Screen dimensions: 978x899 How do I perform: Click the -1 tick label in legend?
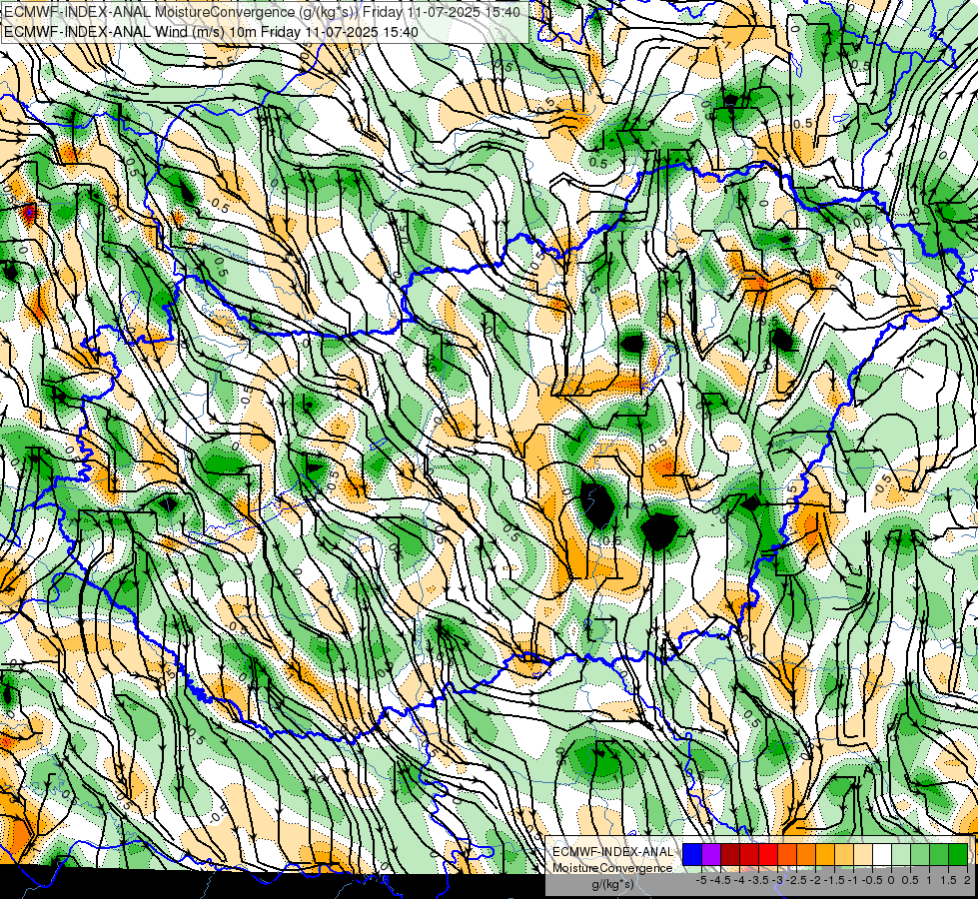[x=853, y=880]
